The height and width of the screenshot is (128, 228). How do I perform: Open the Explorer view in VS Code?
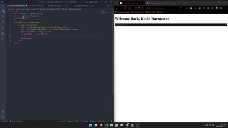click(3, 11)
